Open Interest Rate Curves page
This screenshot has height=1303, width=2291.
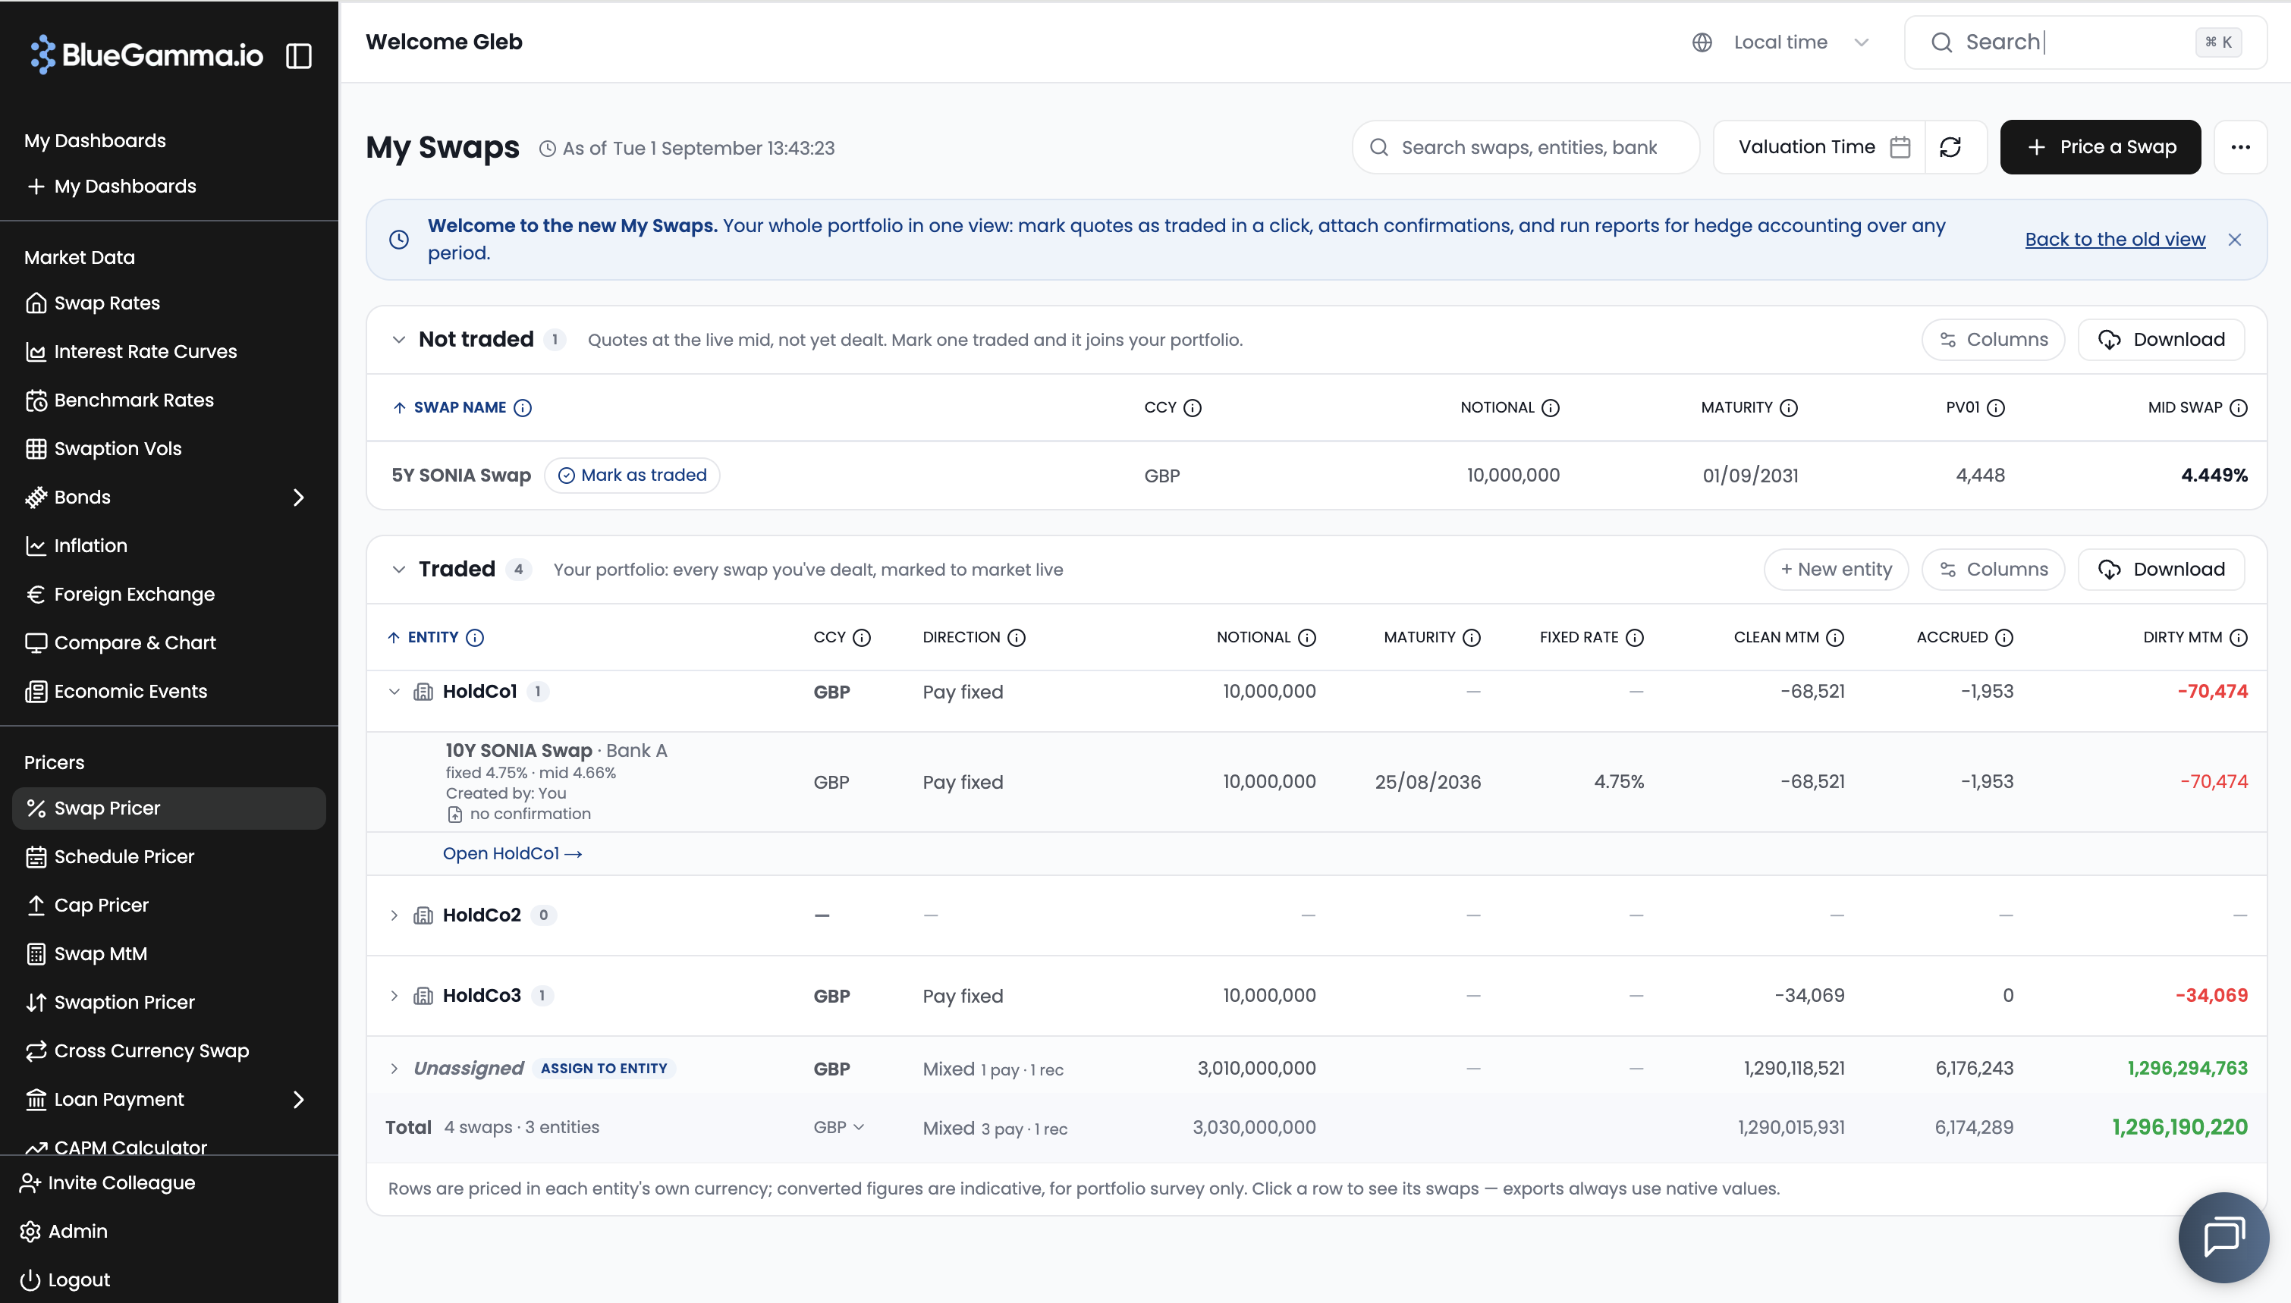pos(145,352)
